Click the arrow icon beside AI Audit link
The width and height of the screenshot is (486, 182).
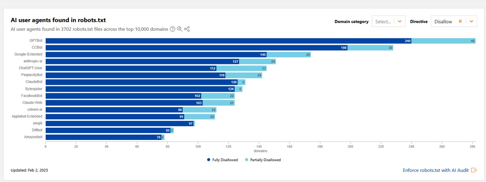coord(474,170)
